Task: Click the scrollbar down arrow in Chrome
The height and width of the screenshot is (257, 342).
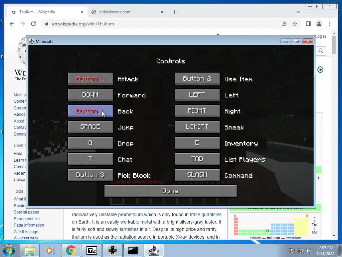Action: click(x=334, y=236)
